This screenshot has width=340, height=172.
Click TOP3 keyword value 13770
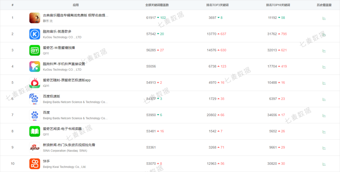pos(212,34)
